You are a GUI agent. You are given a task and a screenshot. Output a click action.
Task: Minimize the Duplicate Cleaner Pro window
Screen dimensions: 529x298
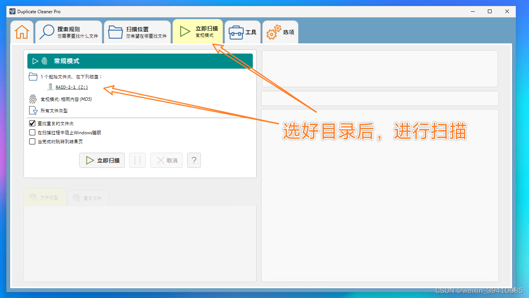click(472, 11)
